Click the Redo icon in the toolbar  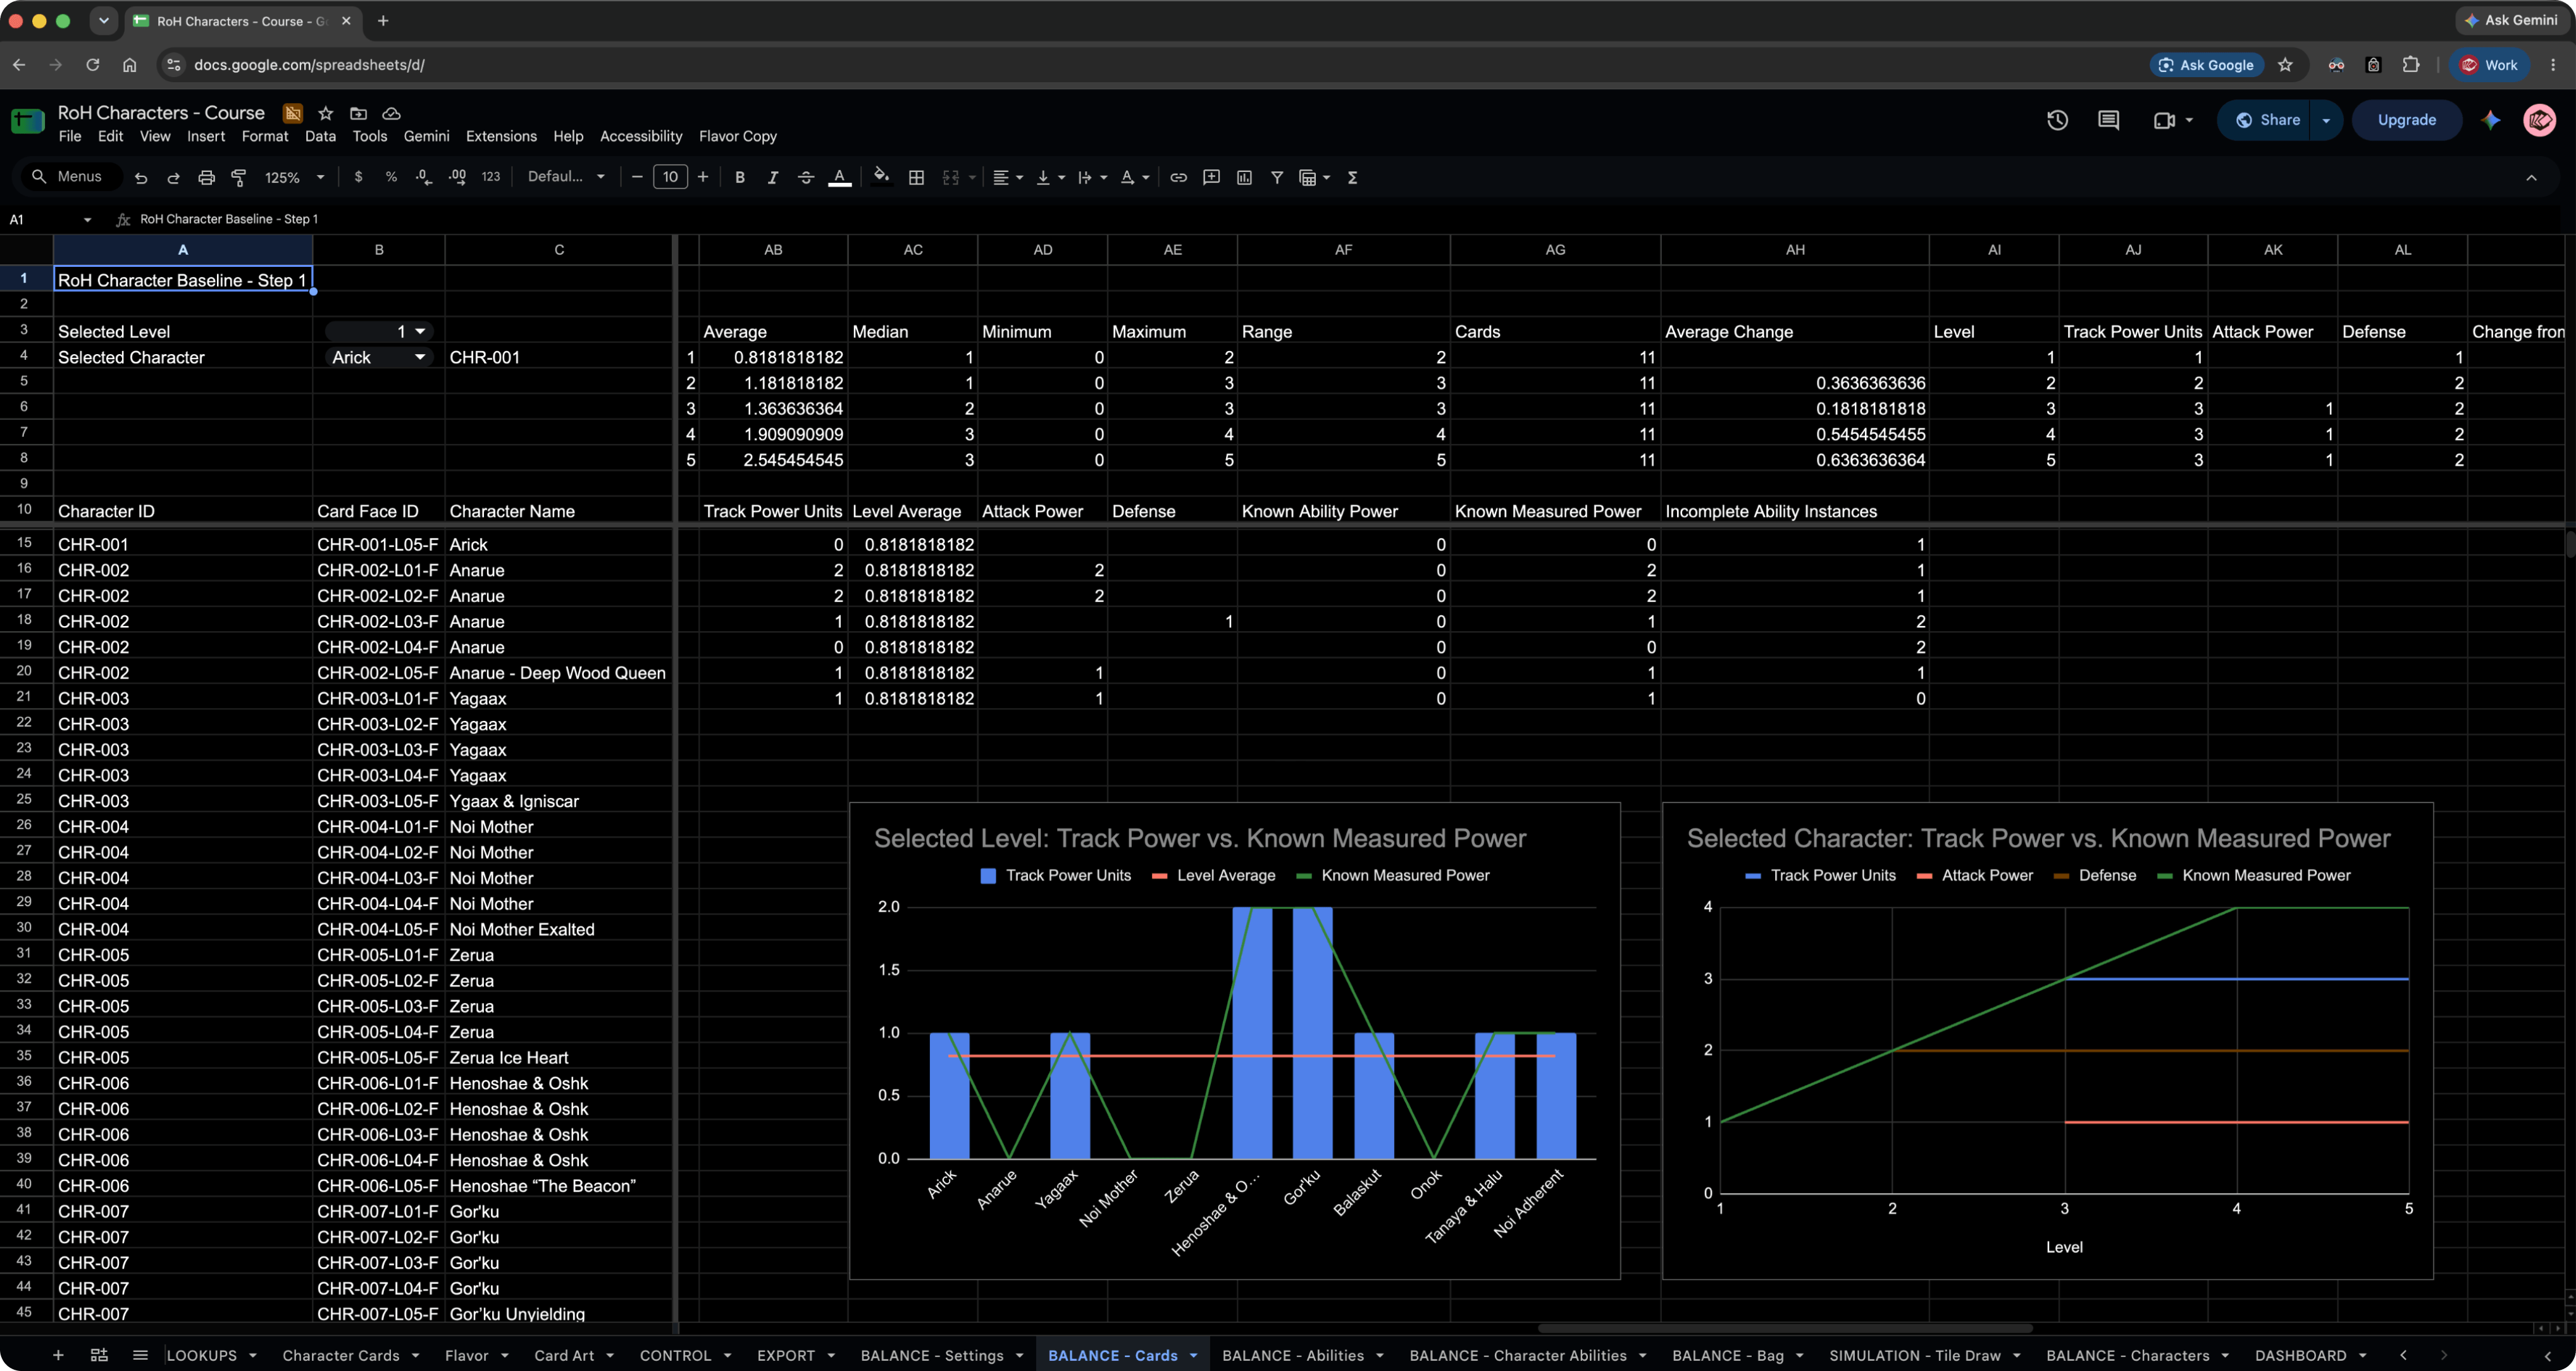(x=173, y=177)
